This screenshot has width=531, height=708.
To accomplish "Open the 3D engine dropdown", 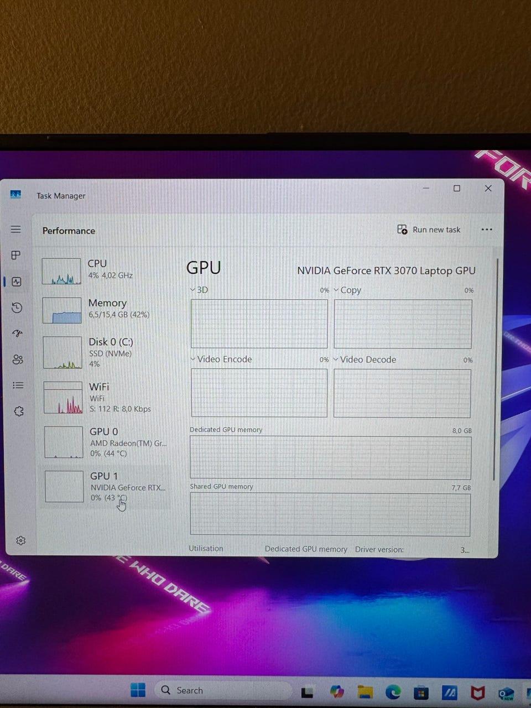I will click(x=192, y=290).
